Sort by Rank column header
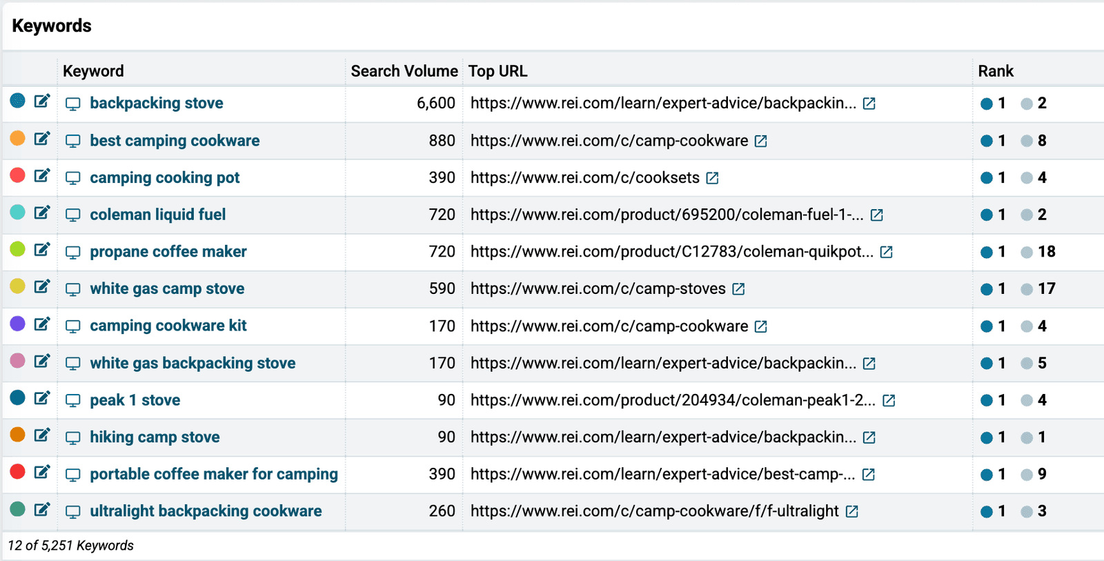Image resolution: width=1104 pixels, height=561 pixels. tap(996, 71)
